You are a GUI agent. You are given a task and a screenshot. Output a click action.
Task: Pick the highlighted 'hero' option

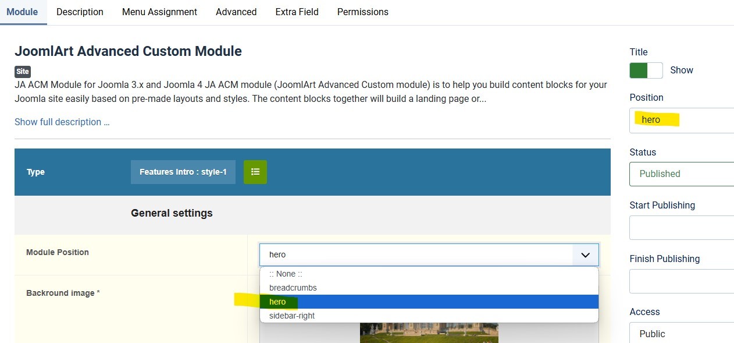[x=278, y=302]
